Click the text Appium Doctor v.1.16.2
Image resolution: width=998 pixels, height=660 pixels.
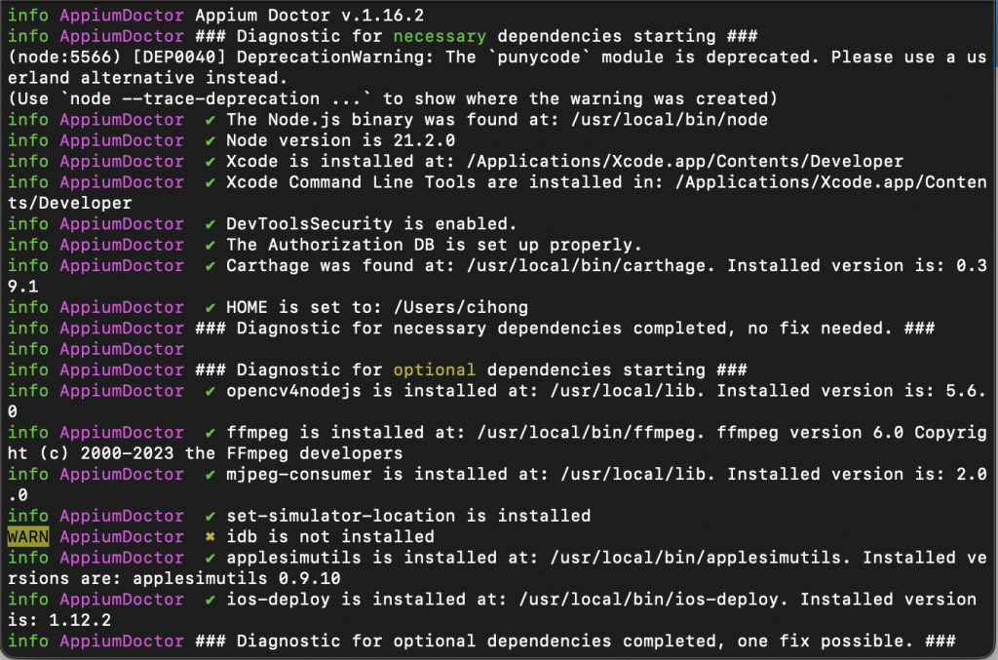coord(309,16)
